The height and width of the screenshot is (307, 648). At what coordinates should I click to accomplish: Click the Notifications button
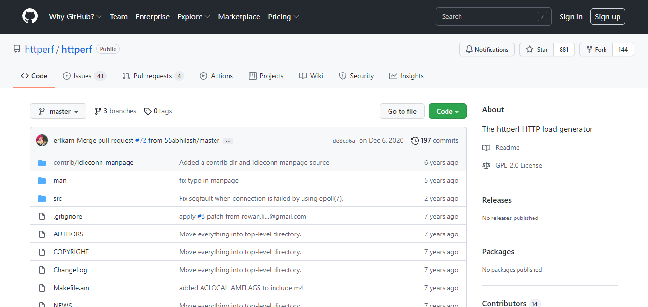click(487, 49)
